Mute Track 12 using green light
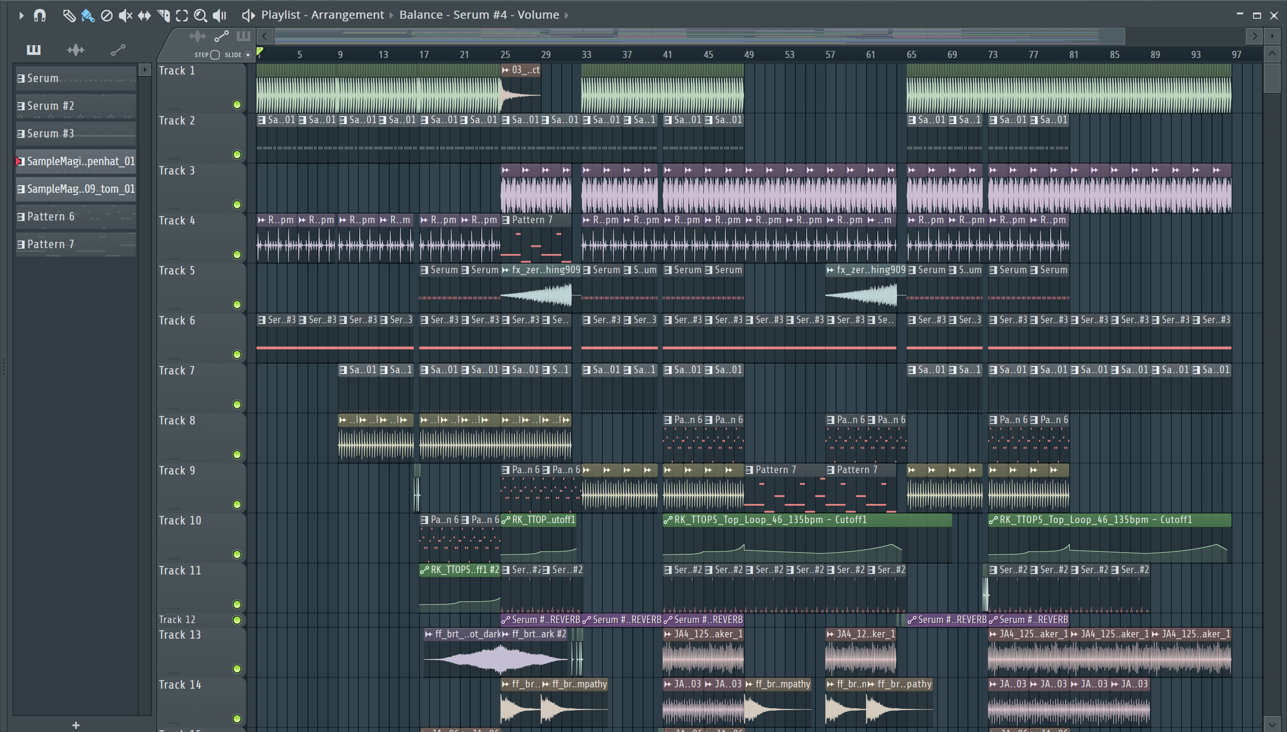The height and width of the screenshot is (732, 1287). [x=236, y=620]
